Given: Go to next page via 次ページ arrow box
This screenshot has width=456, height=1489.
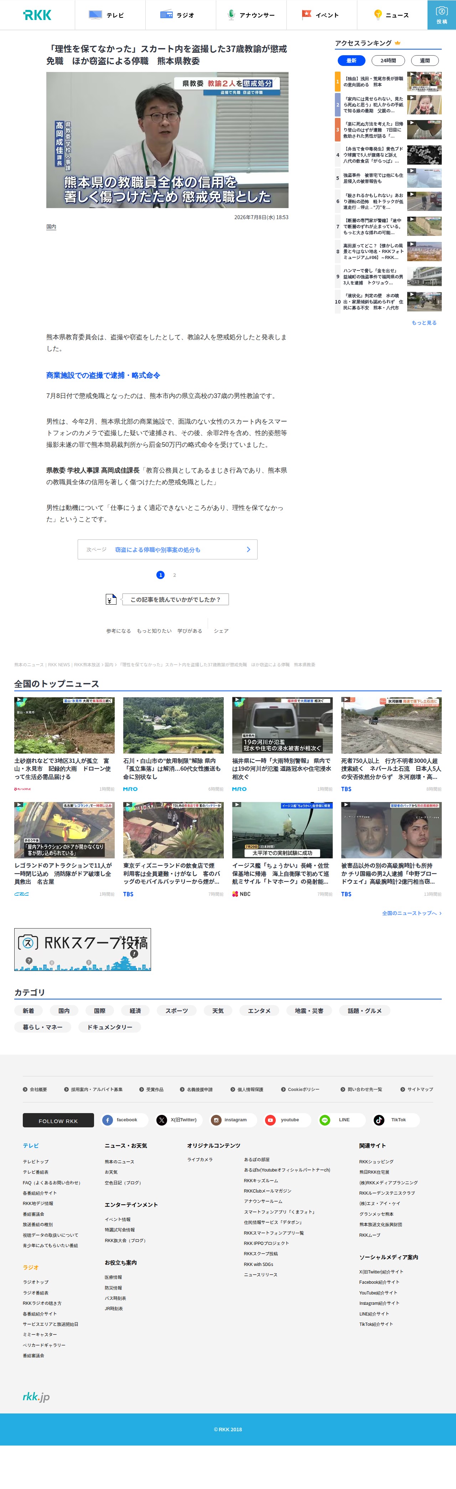Looking at the screenshot, I should [167, 549].
